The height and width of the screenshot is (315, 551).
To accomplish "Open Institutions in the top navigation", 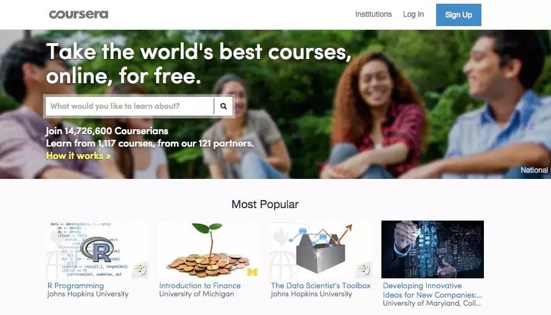I will click(x=373, y=14).
